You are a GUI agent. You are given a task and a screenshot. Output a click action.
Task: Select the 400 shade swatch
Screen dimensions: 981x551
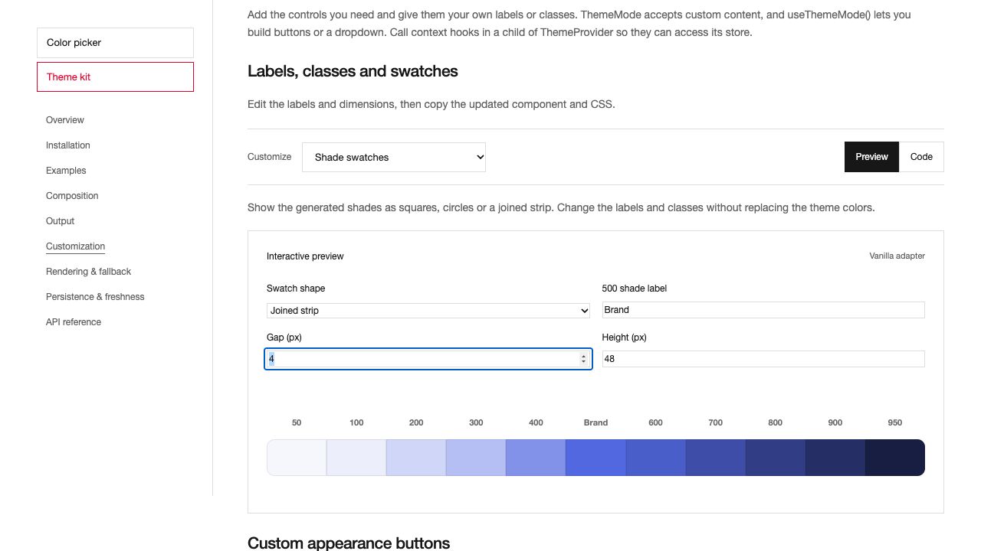pyautogui.click(x=536, y=458)
